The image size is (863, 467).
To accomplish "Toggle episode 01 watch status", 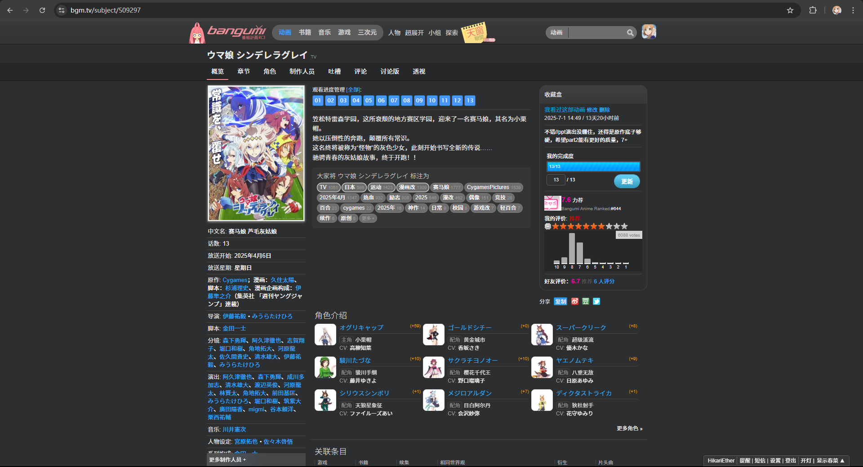I will (x=318, y=101).
